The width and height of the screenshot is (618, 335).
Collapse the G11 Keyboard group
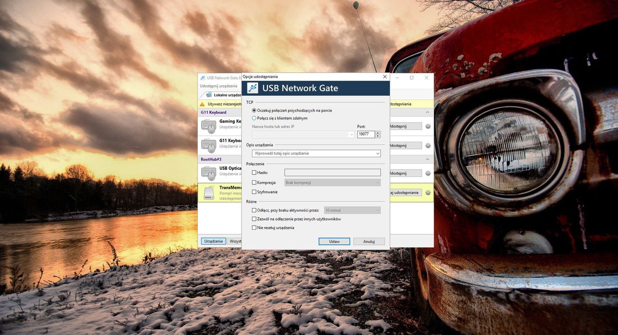point(428,113)
